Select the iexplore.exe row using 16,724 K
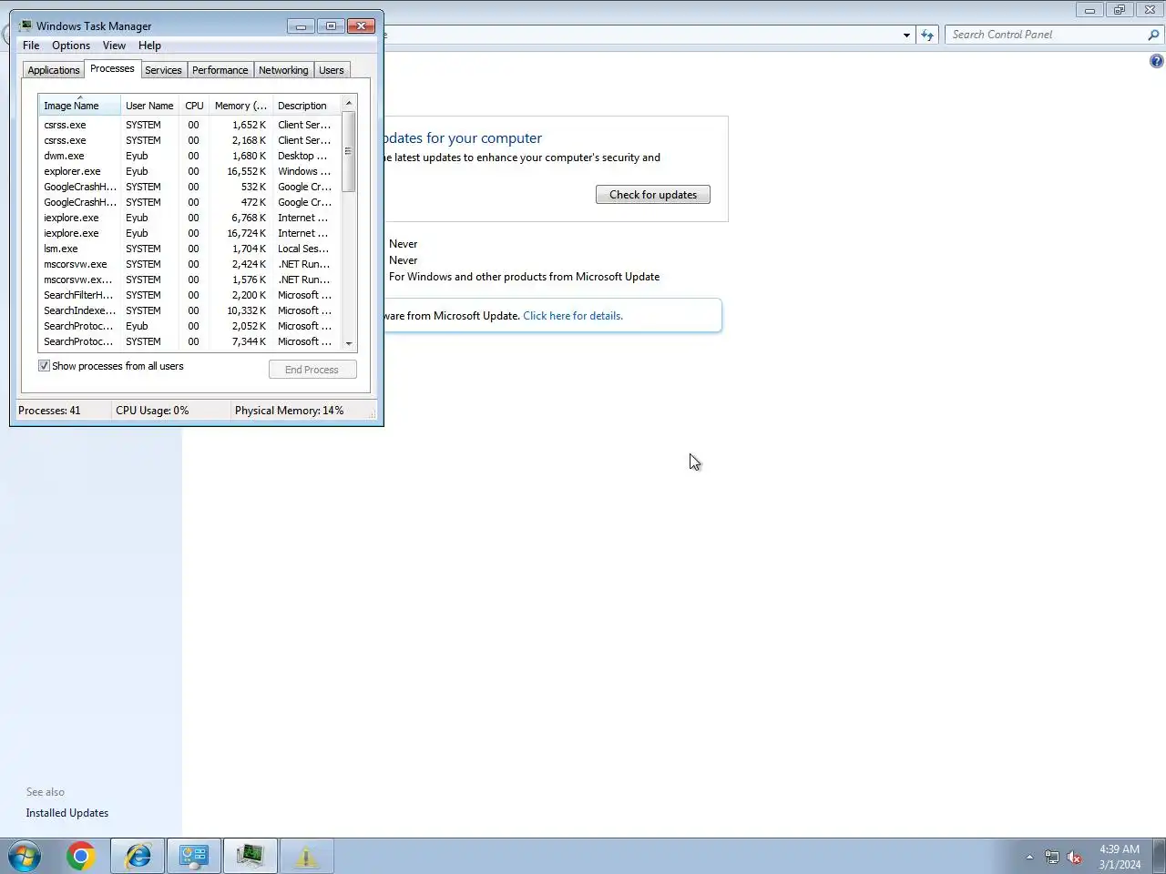Screen dimensions: 1166x874 [x=189, y=233]
